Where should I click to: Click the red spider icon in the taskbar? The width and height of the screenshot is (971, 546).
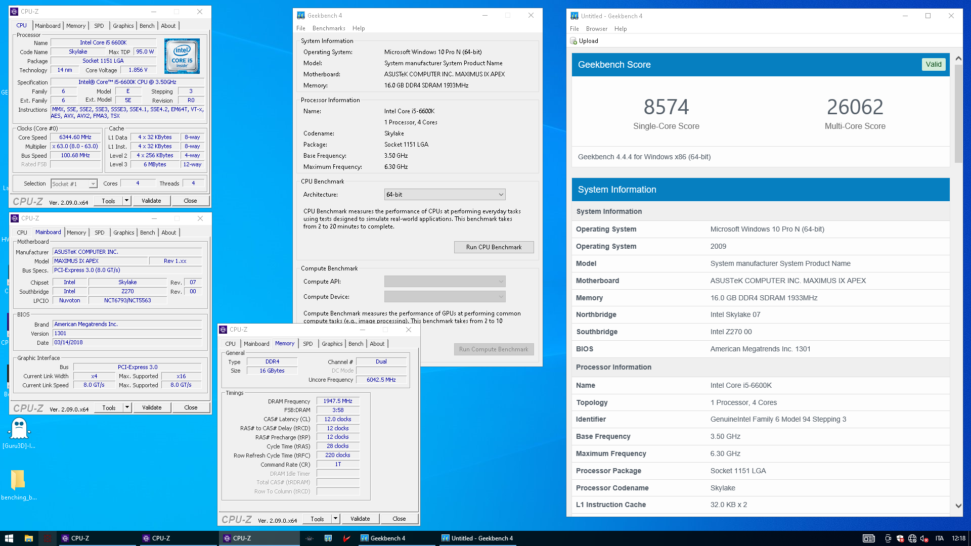tap(48, 538)
